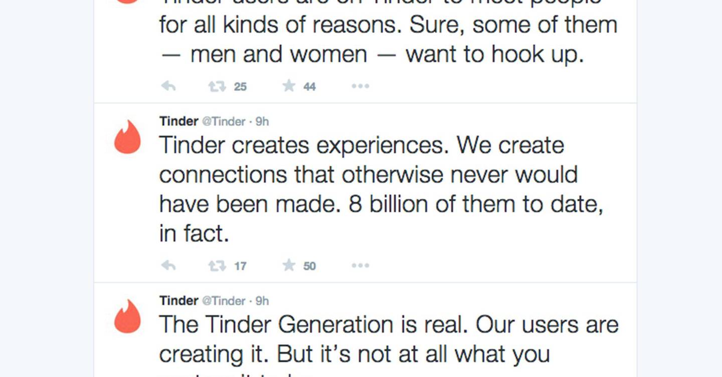722x377 pixels.
Task: Click the 'Tinder creates experiences' tweet text
Action: pos(381,189)
